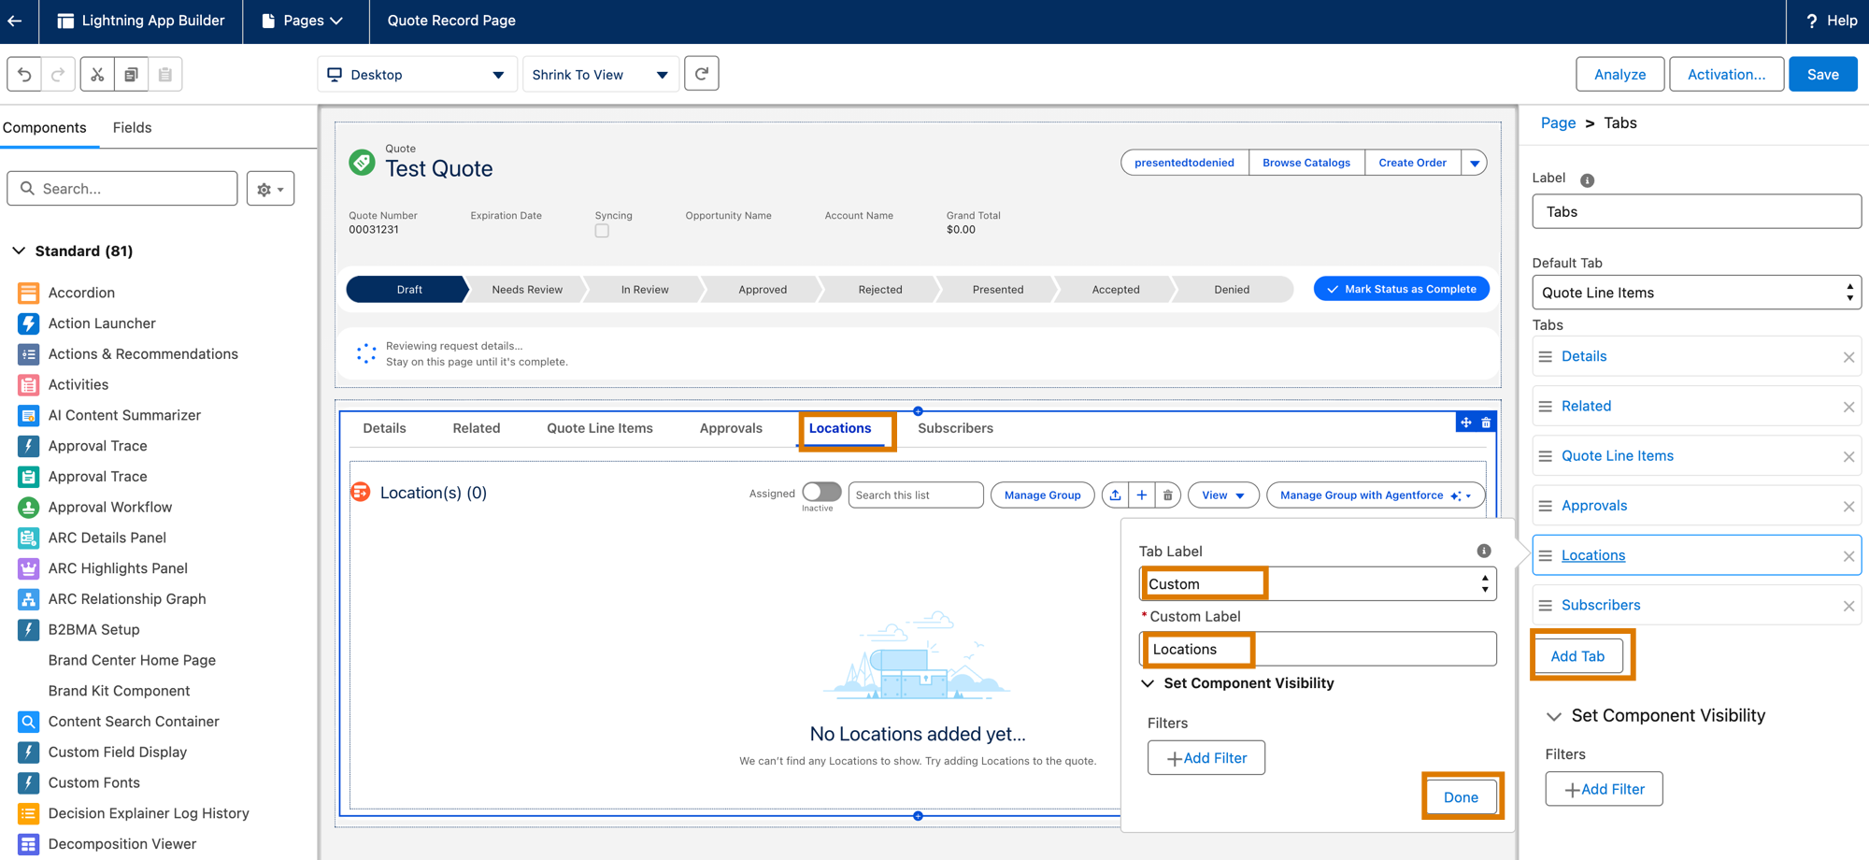
Task: Refresh the canvas with the reload icon
Action: click(x=702, y=74)
